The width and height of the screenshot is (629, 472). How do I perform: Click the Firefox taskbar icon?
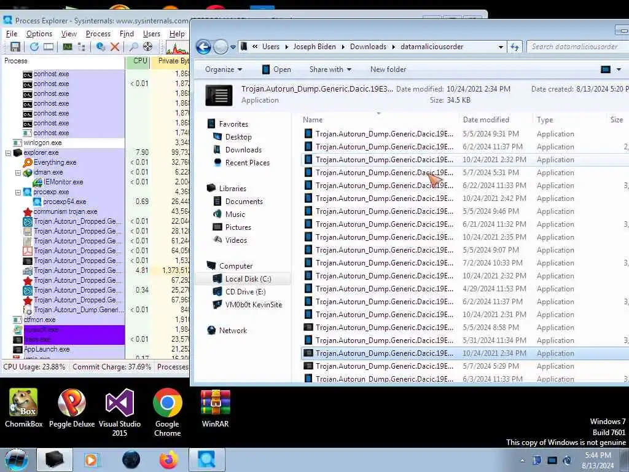coord(168,460)
